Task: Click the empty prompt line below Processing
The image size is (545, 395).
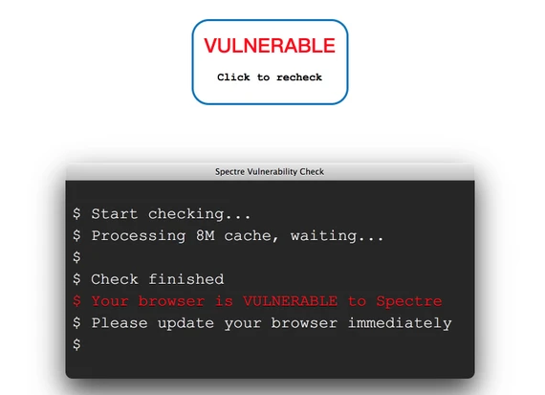Action: 76,257
